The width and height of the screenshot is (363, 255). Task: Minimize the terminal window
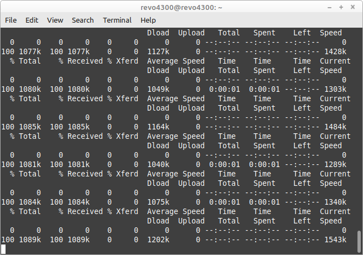tap(329, 7)
